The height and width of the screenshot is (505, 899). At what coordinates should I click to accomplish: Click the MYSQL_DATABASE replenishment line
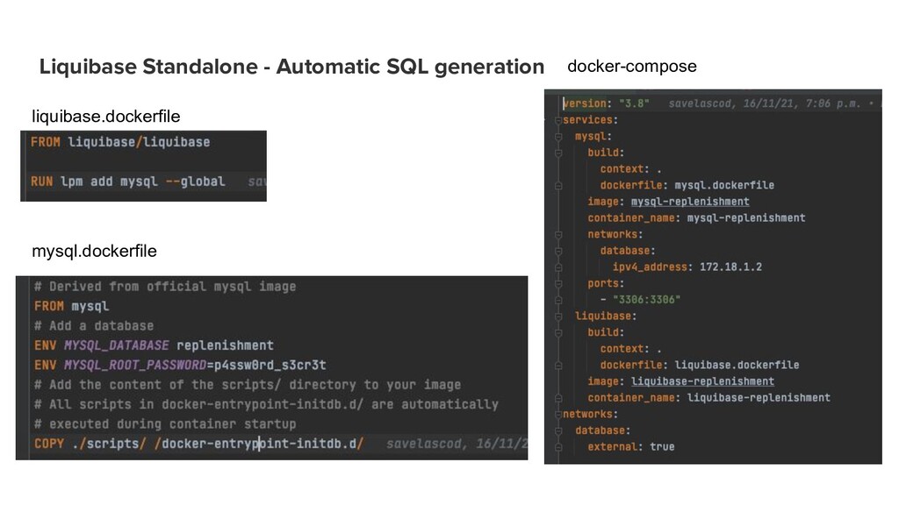coord(154,345)
